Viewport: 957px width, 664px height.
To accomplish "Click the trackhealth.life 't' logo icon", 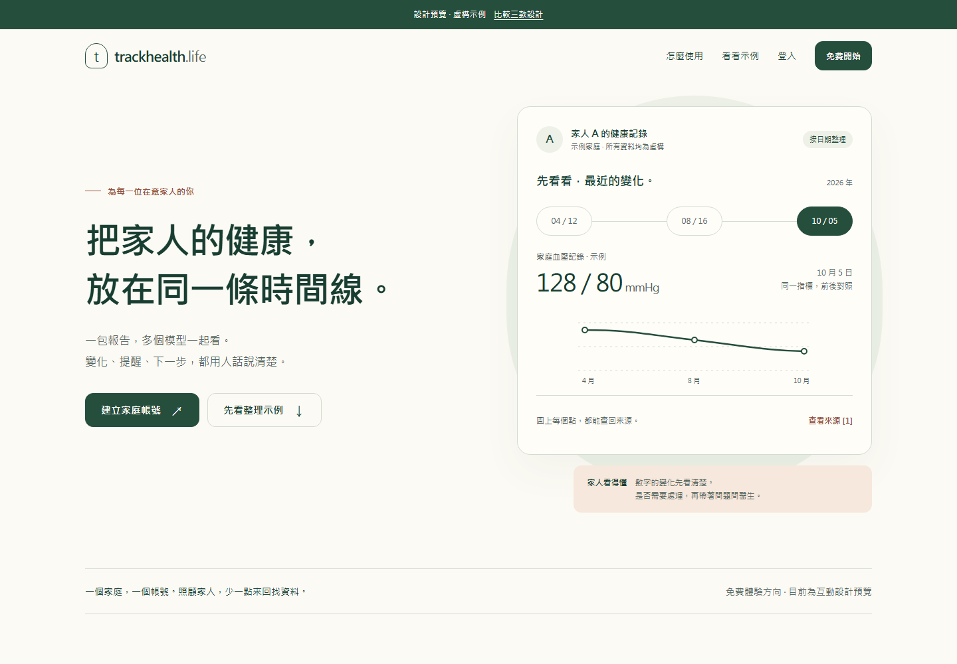I will 96,56.
